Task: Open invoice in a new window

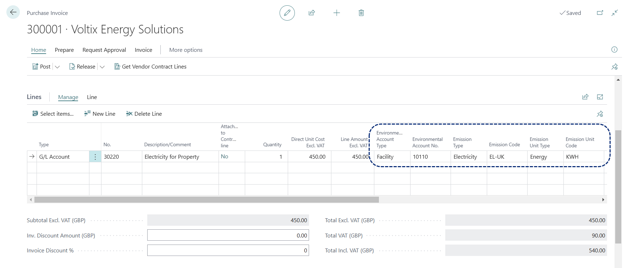Action: tap(600, 13)
